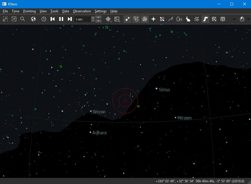Image resolution: width=251 pixels, height=184 pixels.
Task: Step the clock forward one time step
Action: 70,19
